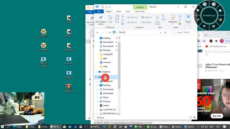Expand the OneDrive tree node
The image size is (230, 129).
(96, 72)
